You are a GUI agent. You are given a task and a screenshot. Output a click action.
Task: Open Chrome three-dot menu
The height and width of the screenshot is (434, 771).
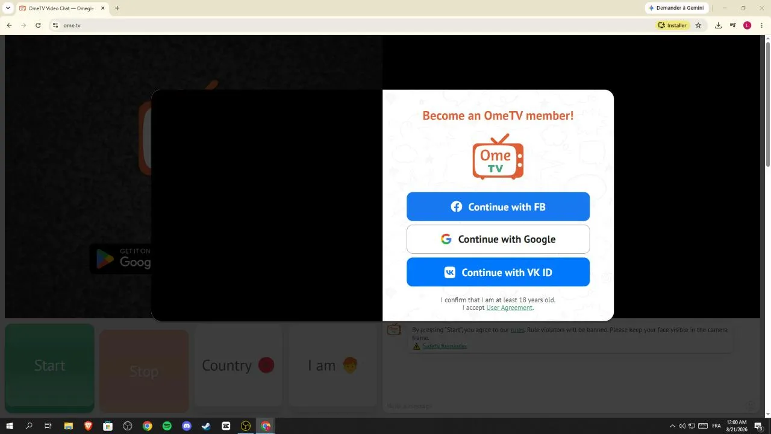[762, 25]
